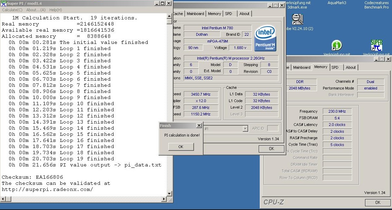Click the Revision C0 value
392x210 pixels.
269,71
